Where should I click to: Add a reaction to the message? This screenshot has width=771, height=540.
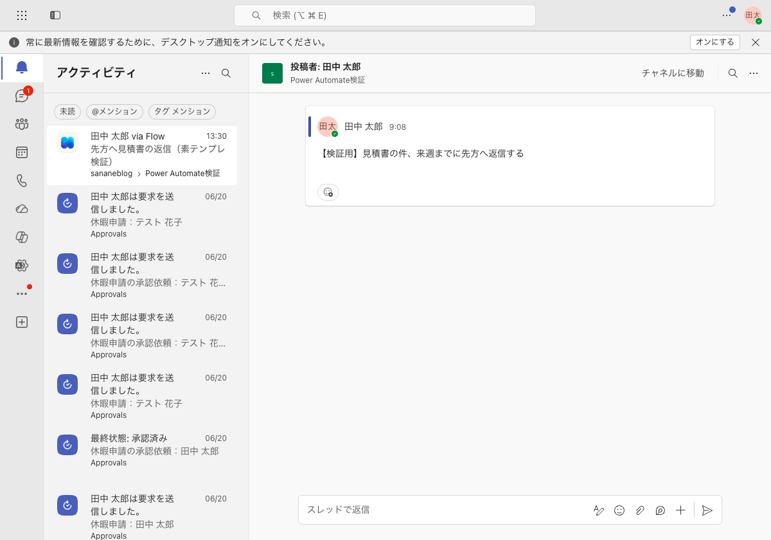(x=328, y=192)
